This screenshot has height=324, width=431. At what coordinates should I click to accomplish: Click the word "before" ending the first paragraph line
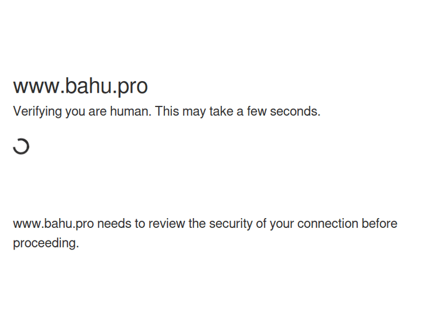coord(379,223)
